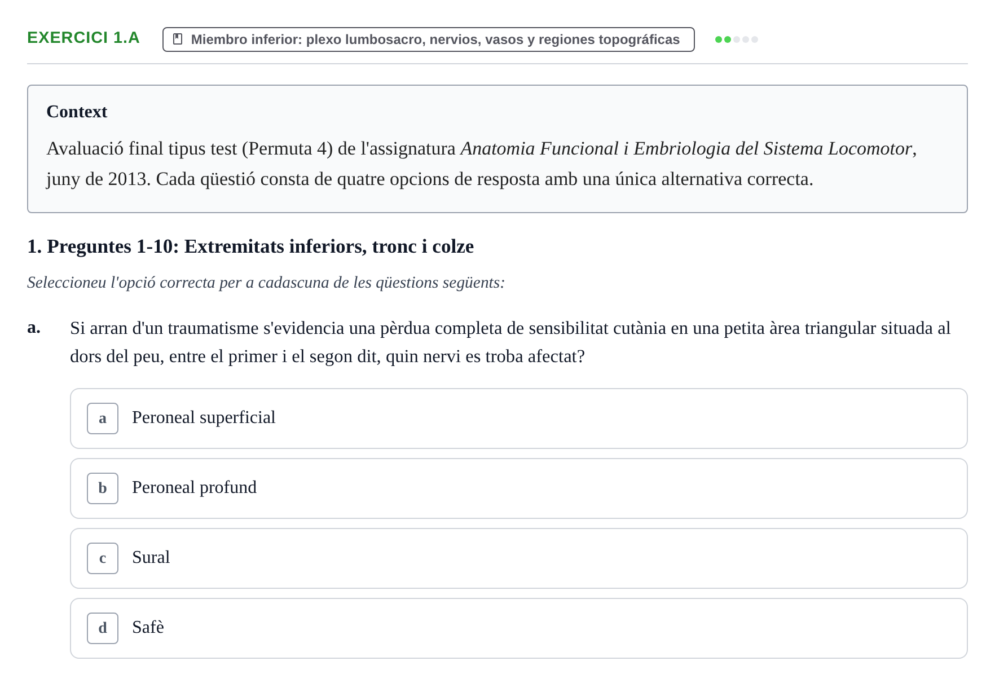
Task: Choose answer d Safè
Action: 518,628
